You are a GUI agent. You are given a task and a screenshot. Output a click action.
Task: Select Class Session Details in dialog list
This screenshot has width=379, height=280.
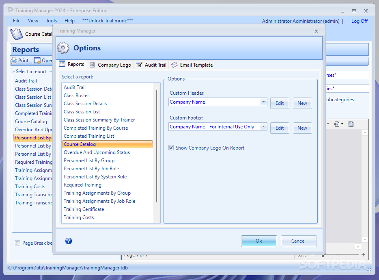(107, 104)
